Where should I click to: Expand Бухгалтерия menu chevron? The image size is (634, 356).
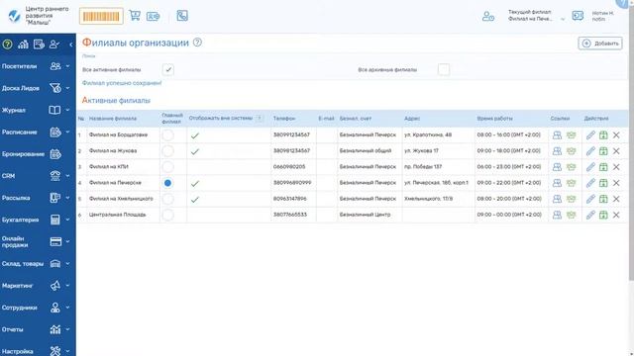coord(67,220)
